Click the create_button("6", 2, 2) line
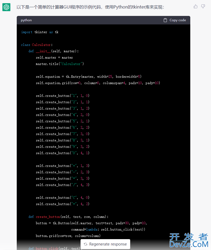The height and width of the screenshot is (250, 211). pyautogui.click(x=62, y=128)
